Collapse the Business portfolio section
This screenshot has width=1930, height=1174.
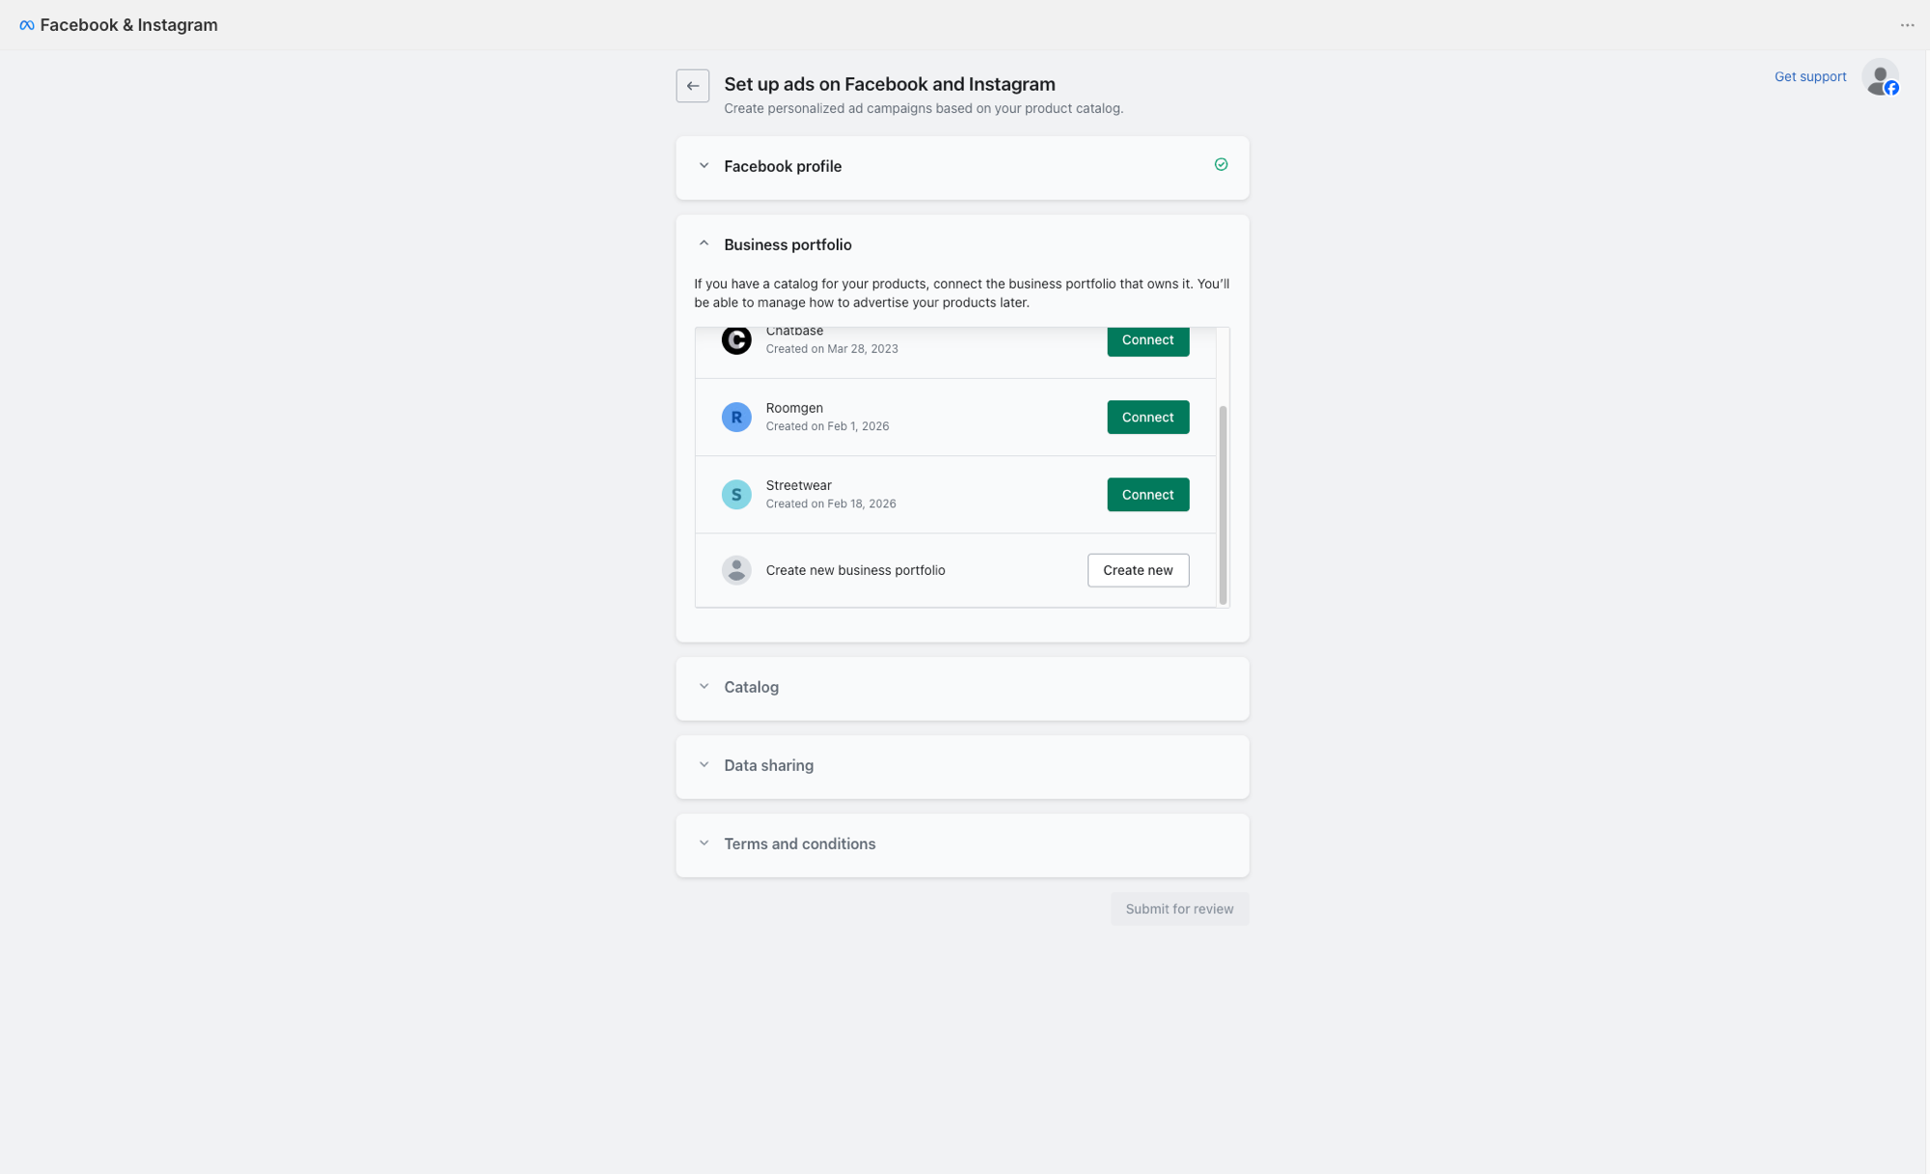703,244
